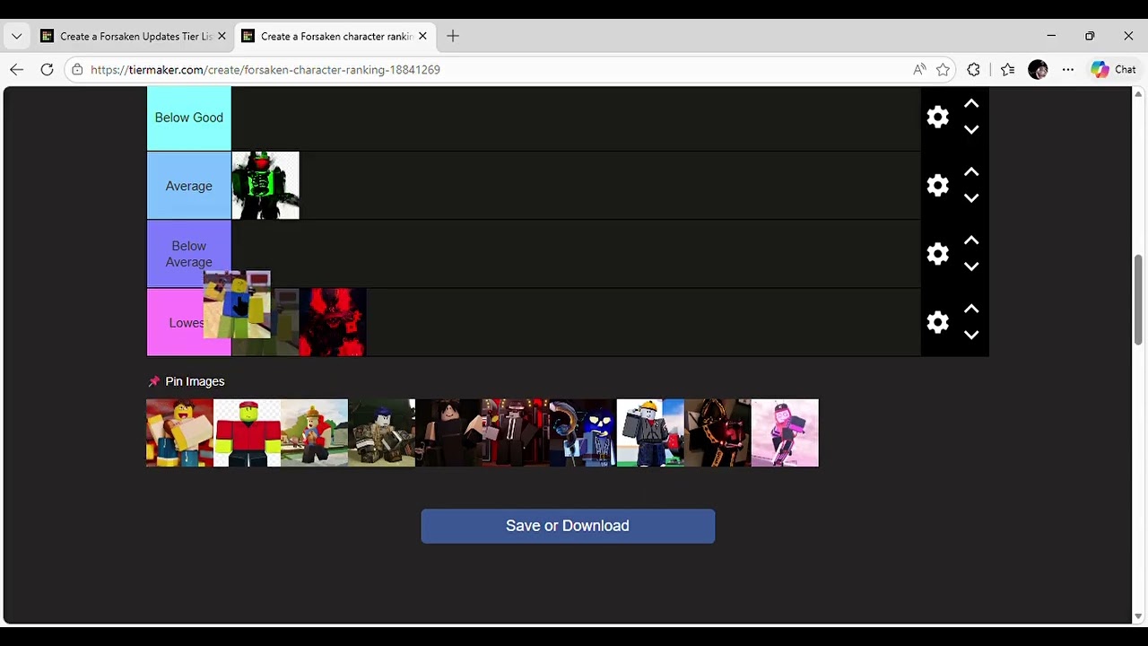Click the Save or Download button

(568, 526)
